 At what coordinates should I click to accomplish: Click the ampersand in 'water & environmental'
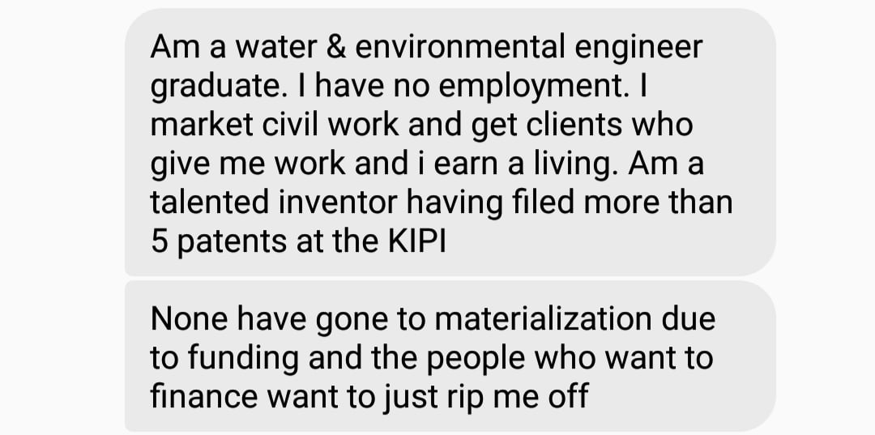335,47
